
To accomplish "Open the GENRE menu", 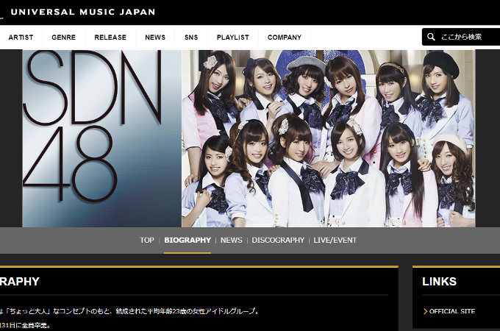I will pos(63,38).
